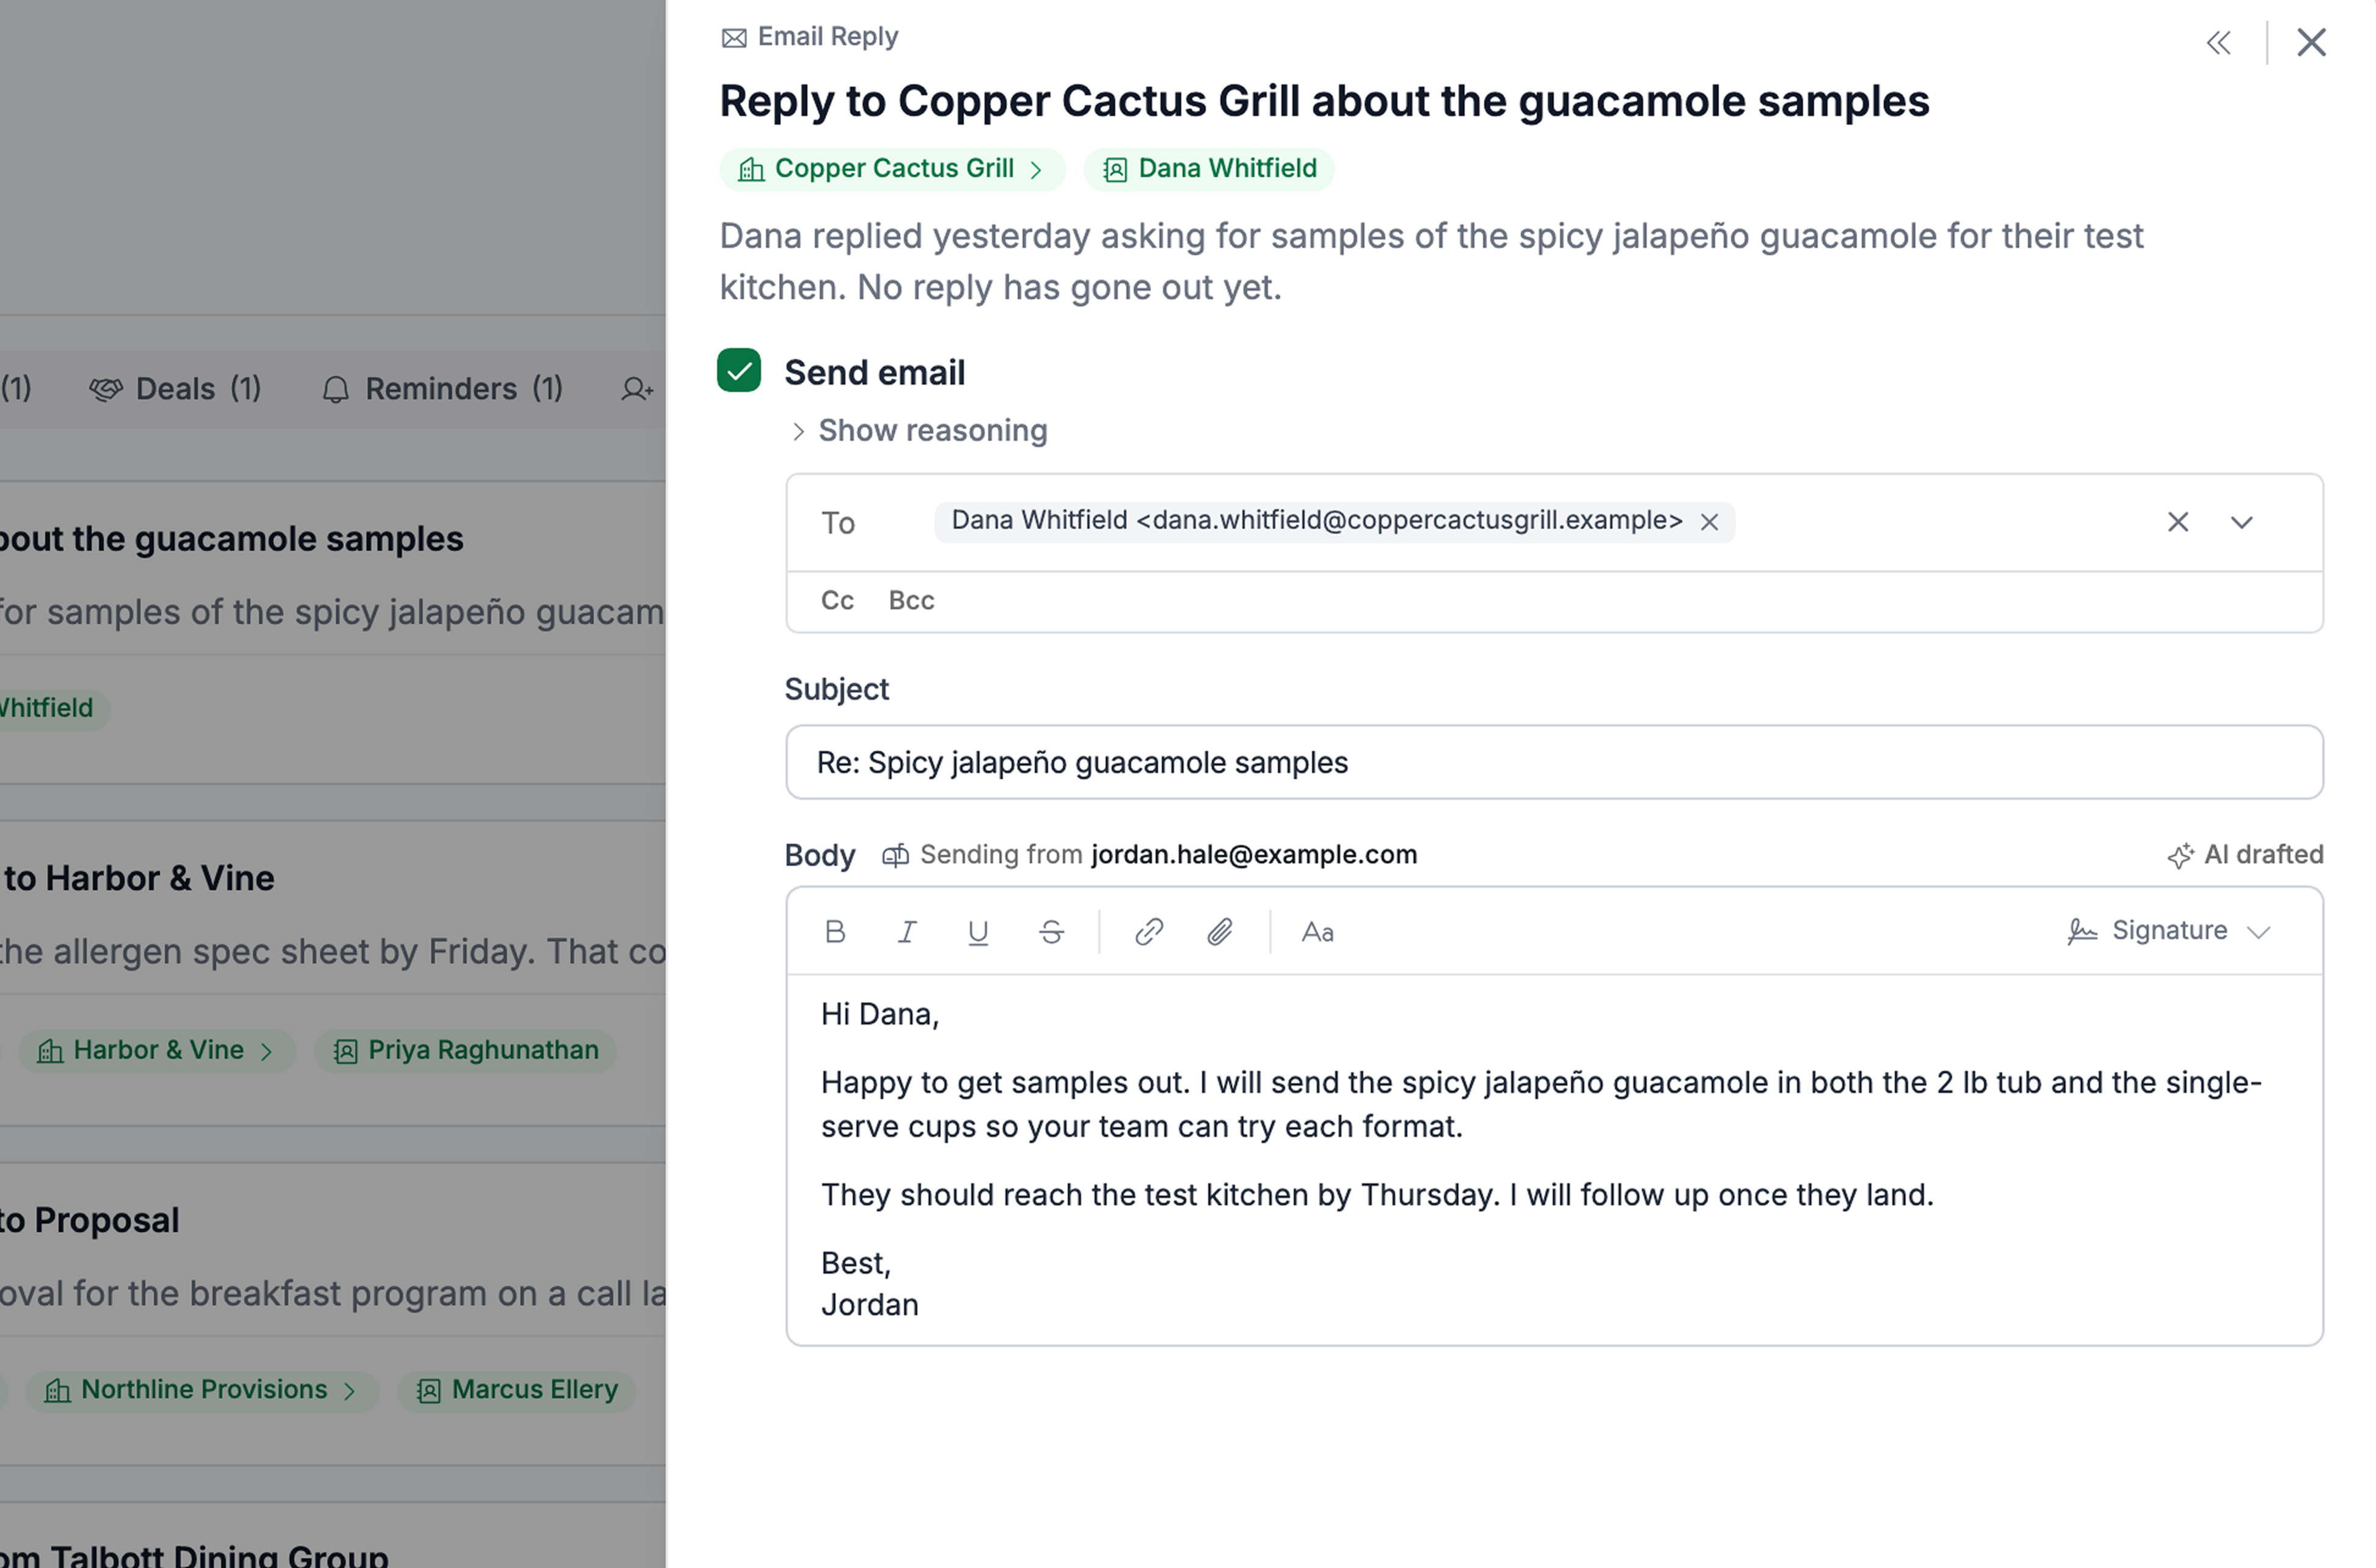The image size is (2376, 1568).
Task: Attach a file with paperclip icon
Action: 1220,932
